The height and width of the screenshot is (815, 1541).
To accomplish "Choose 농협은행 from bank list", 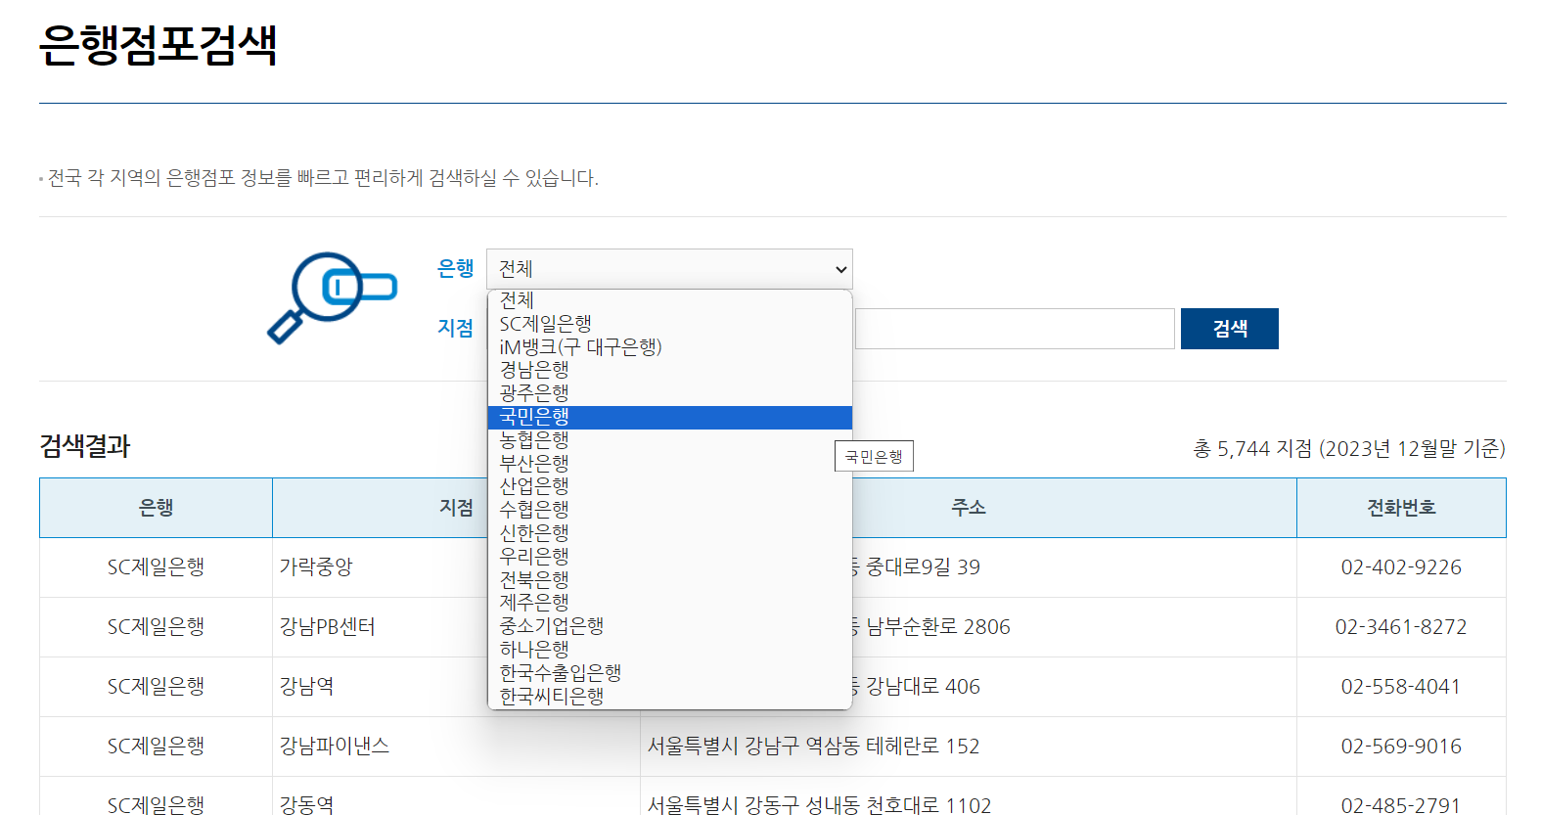I will pos(669,440).
